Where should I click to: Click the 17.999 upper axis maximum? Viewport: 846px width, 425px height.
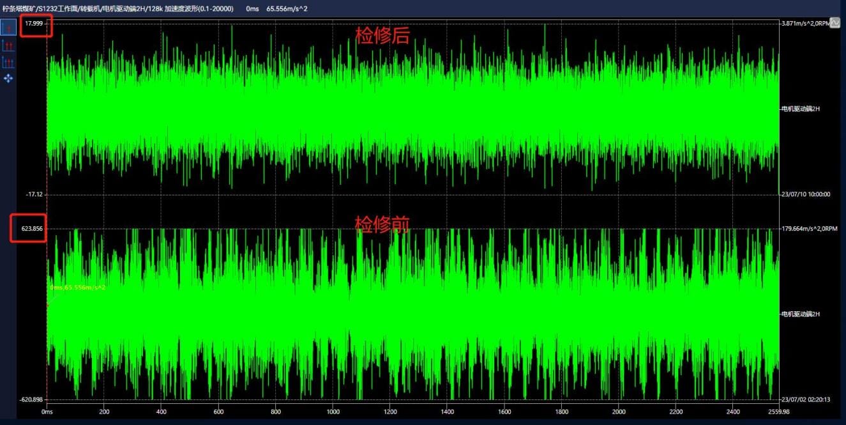tap(34, 23)
